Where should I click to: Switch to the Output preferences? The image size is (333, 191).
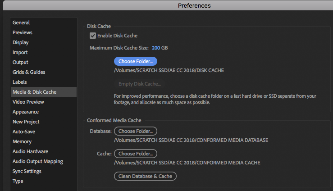20,62
